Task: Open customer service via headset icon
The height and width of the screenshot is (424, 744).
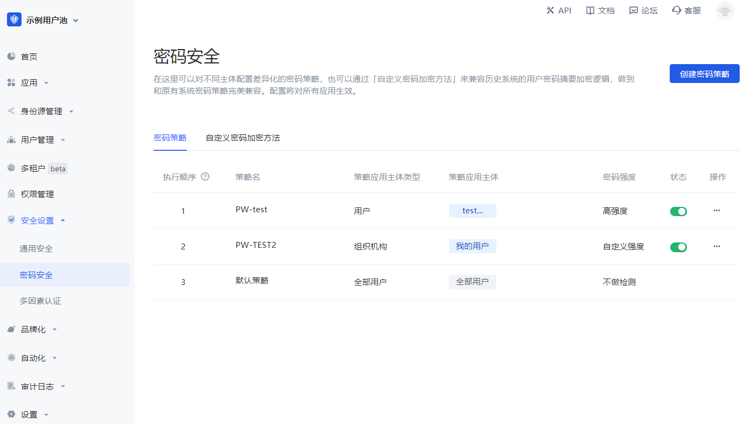Action: (677, 10)
